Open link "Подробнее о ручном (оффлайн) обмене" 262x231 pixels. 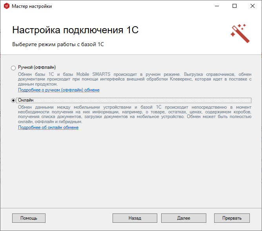[59, 90]
